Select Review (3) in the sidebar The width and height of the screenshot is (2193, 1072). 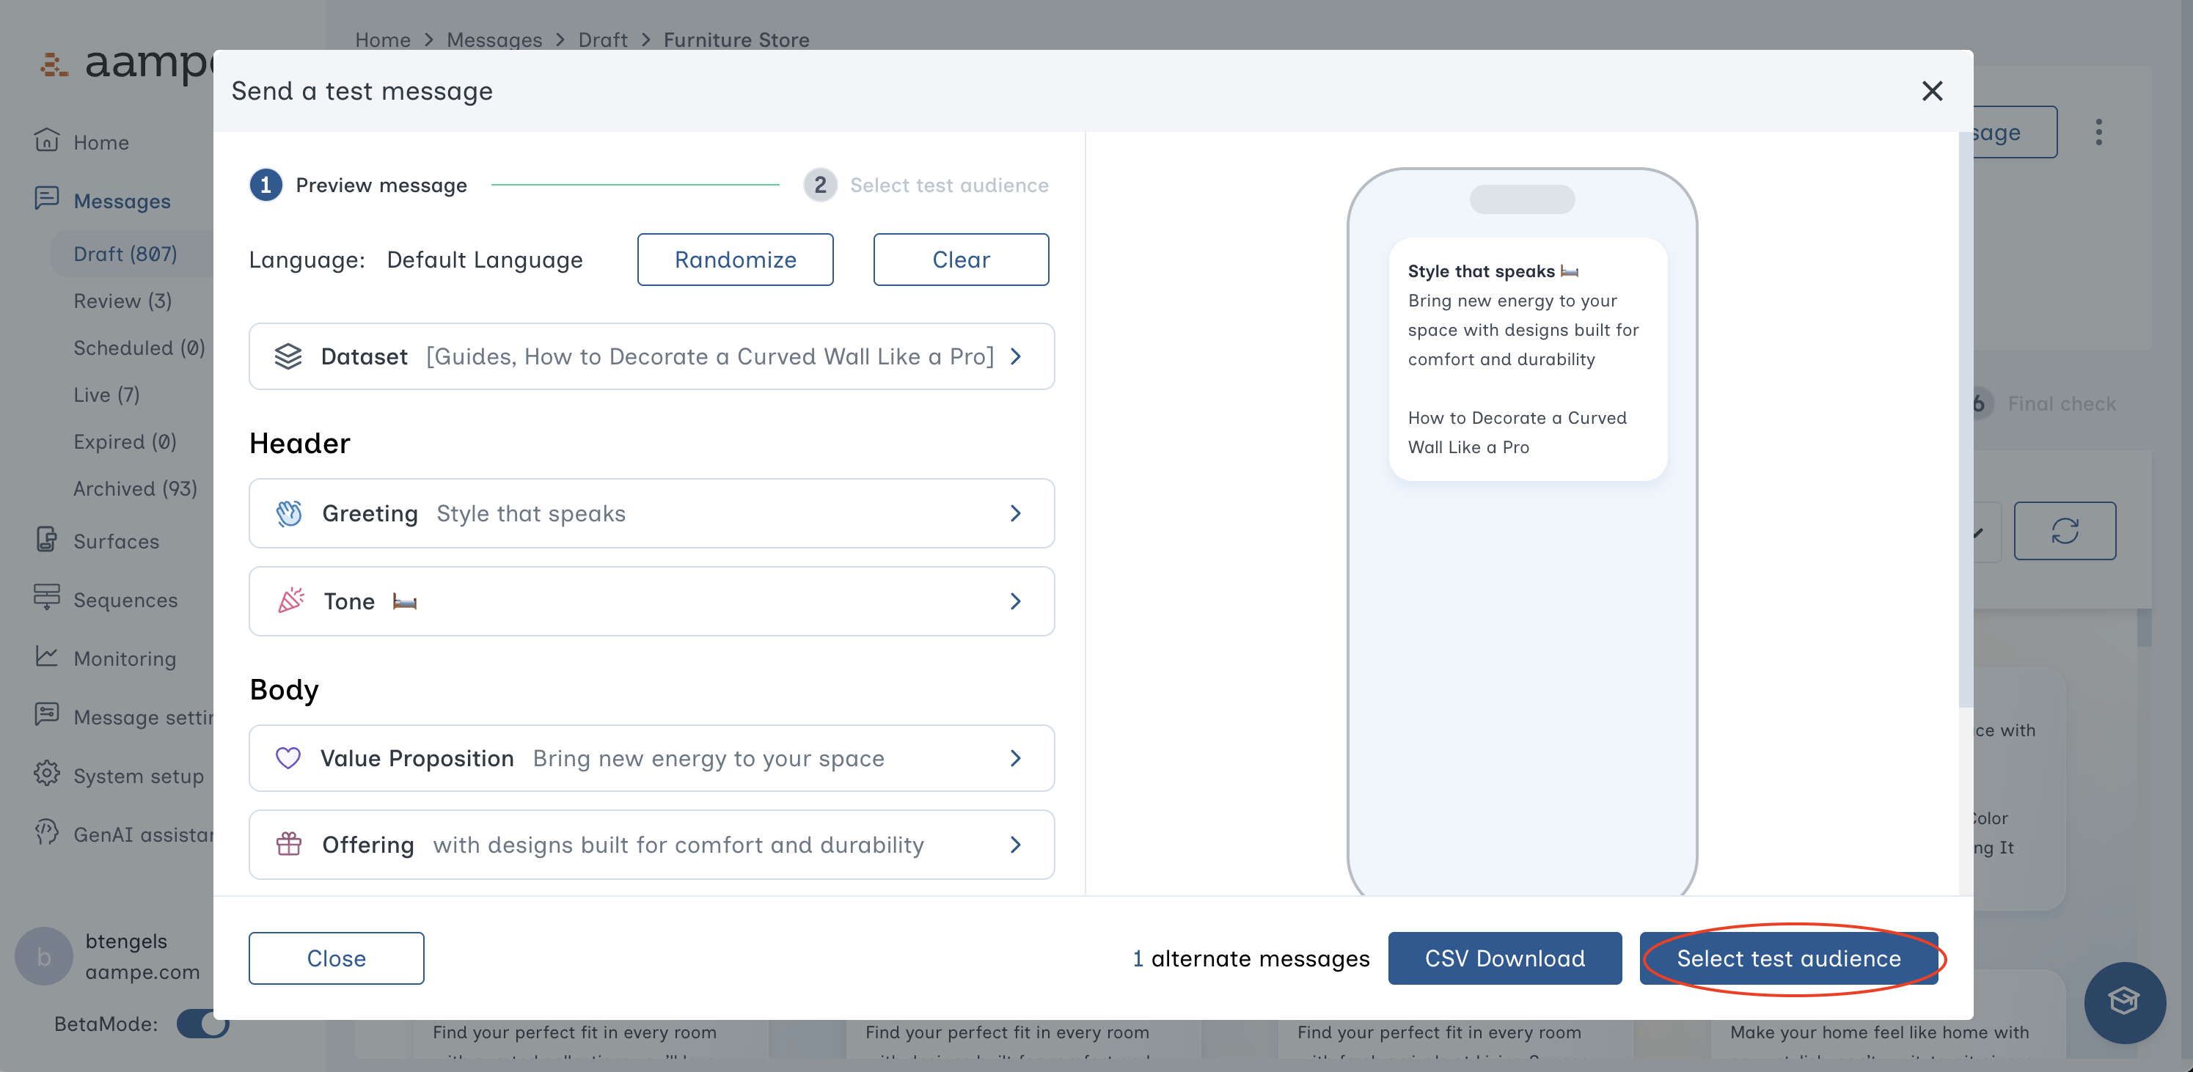tap(122, 301)
